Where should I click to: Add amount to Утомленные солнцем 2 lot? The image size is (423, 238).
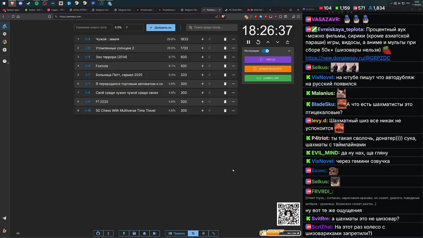[x=203, y=48]
